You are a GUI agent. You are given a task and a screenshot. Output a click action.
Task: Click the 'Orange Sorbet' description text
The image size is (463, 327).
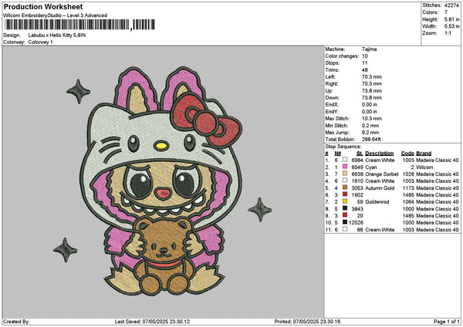[382, 174]
